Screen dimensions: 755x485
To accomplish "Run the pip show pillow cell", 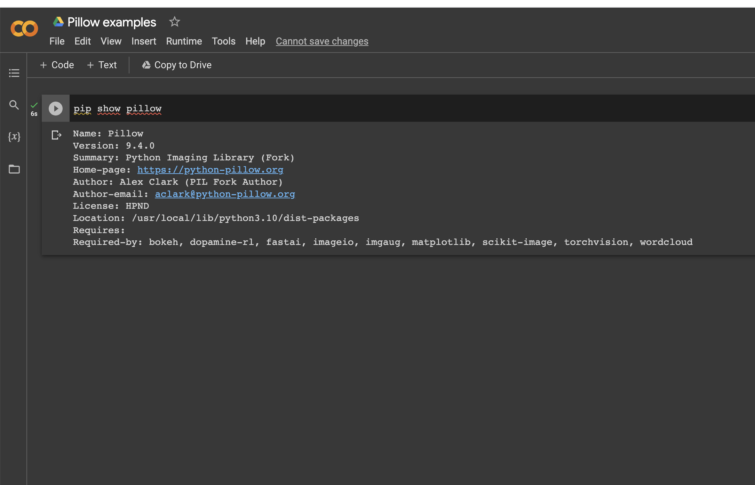I will coord(55,108).
